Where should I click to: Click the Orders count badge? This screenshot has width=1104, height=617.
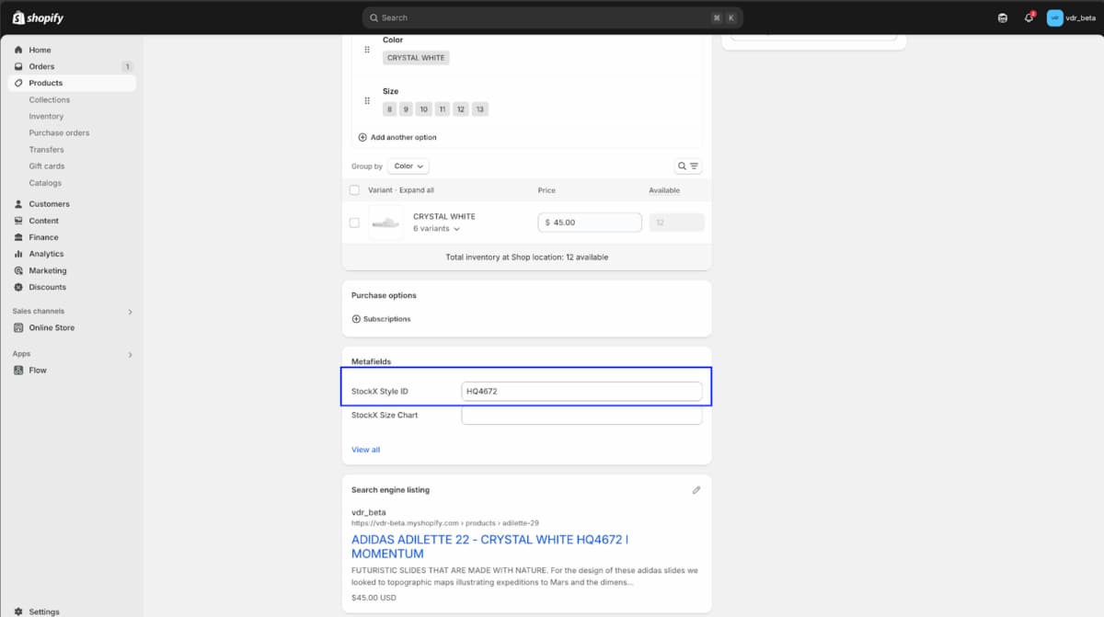click(127, 66)
